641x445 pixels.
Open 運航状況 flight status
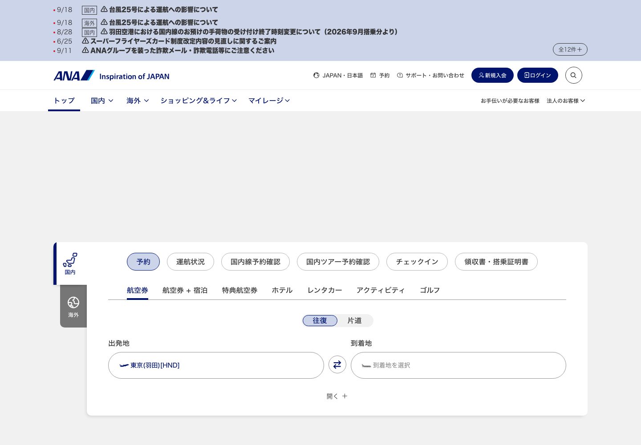(x=191, y=262)
